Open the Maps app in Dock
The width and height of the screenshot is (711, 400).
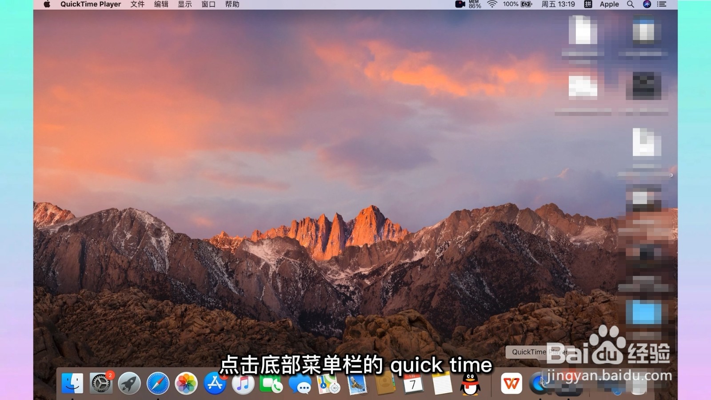point(328,383)
